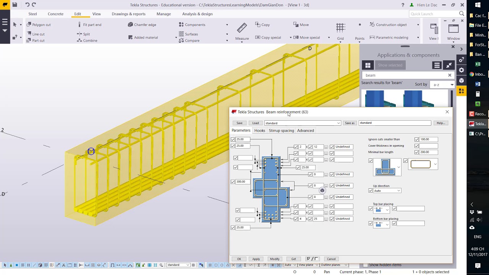Open the 3D cube side pane icon
This screenshot has height=275, width=489.
coord(461,81)
